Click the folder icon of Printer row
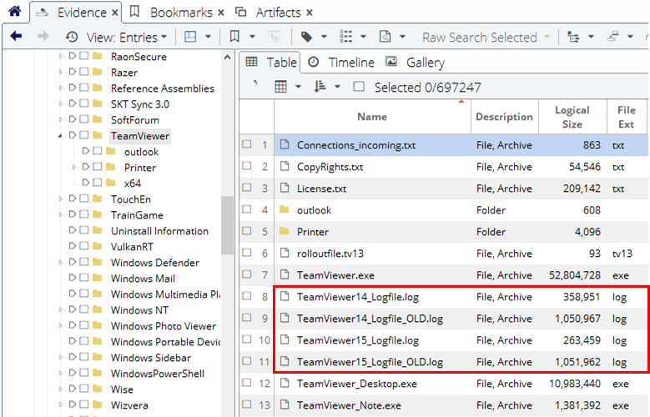 coord(284,231)
